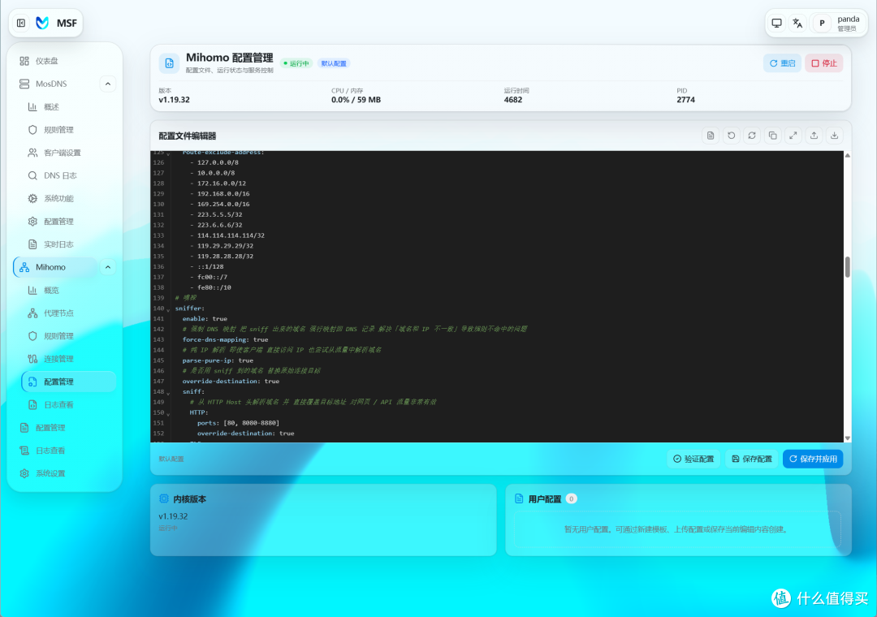Open 概述 under MosDNS
This screenshot has height=617, width=877.
(68, 107)
